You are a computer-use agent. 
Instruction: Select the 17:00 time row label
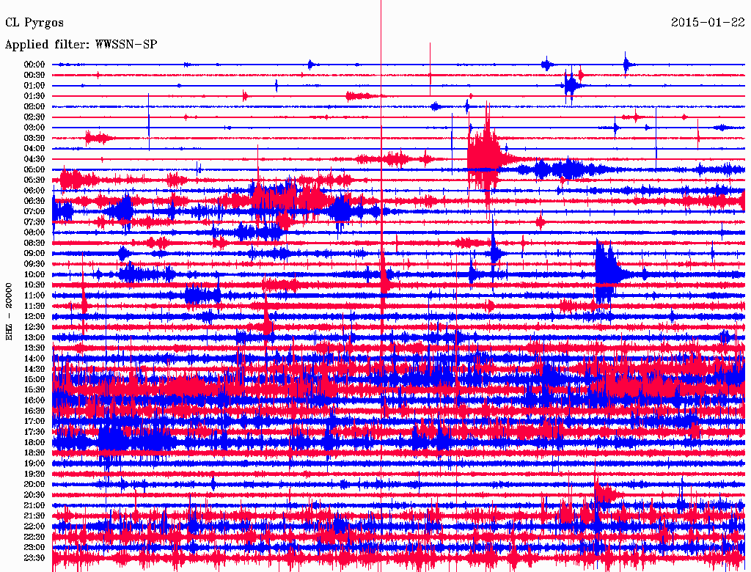coord(34,422)
